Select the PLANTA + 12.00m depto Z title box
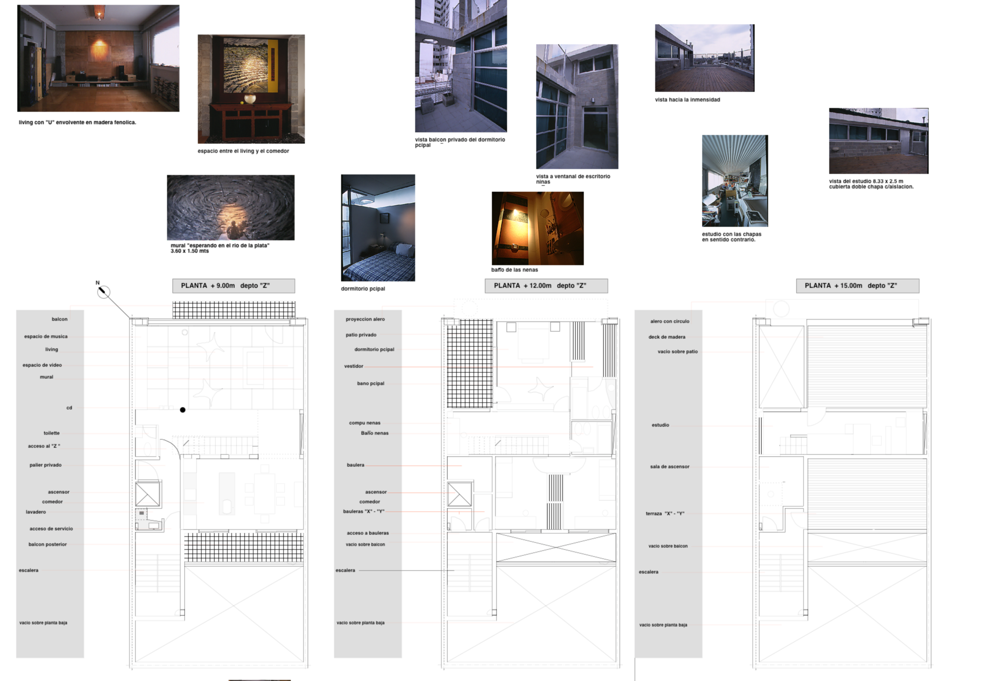 point(546,286)
